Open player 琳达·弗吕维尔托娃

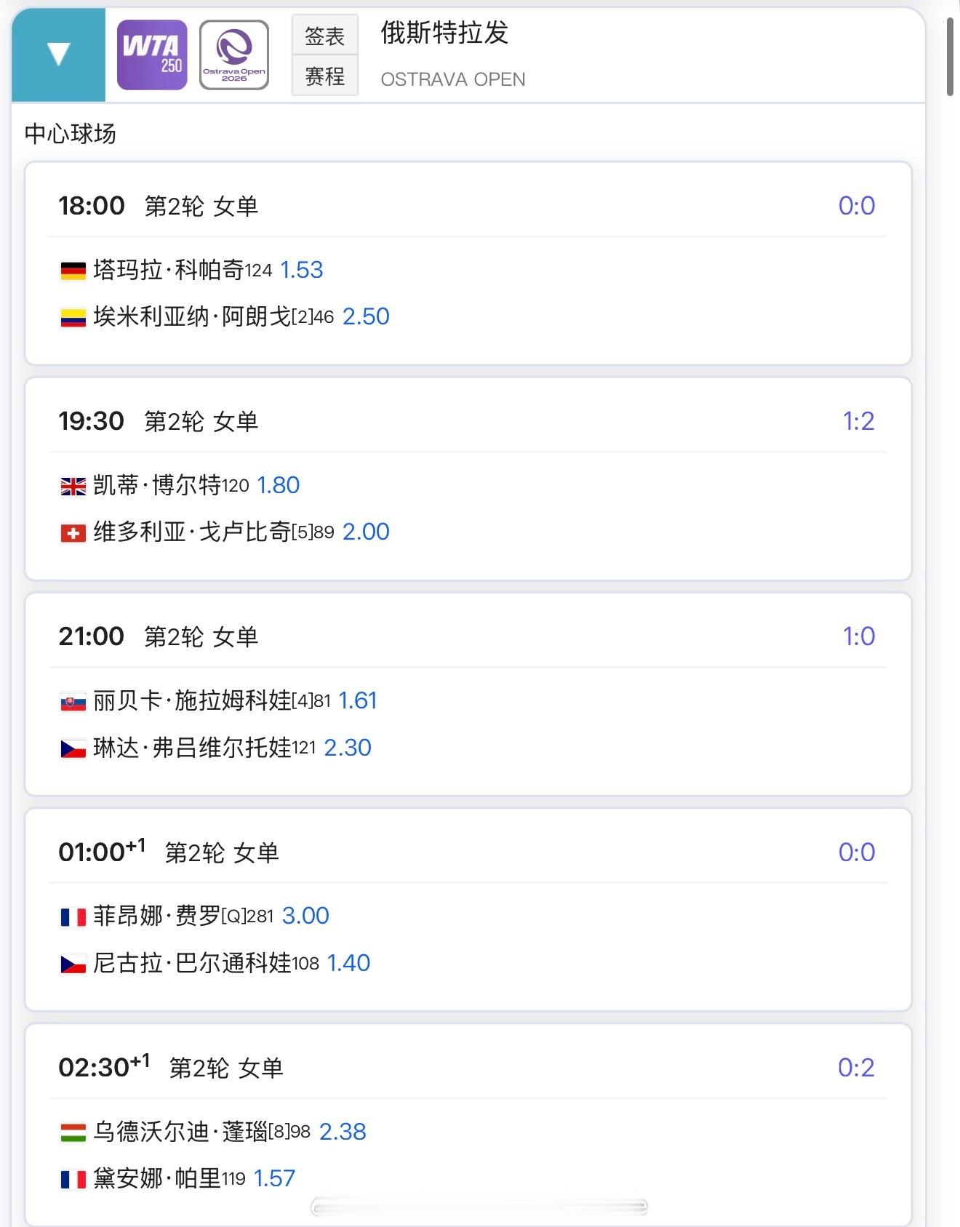pyautogui.click(x=192, y=748)
